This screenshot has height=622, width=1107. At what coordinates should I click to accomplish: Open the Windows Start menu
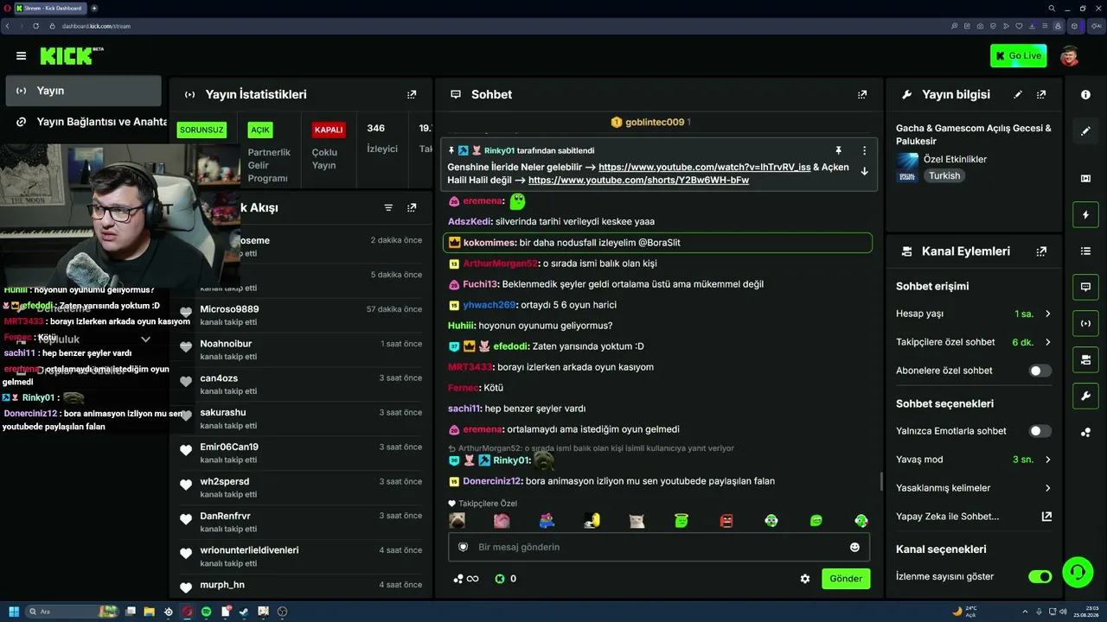tap(14, 612)
